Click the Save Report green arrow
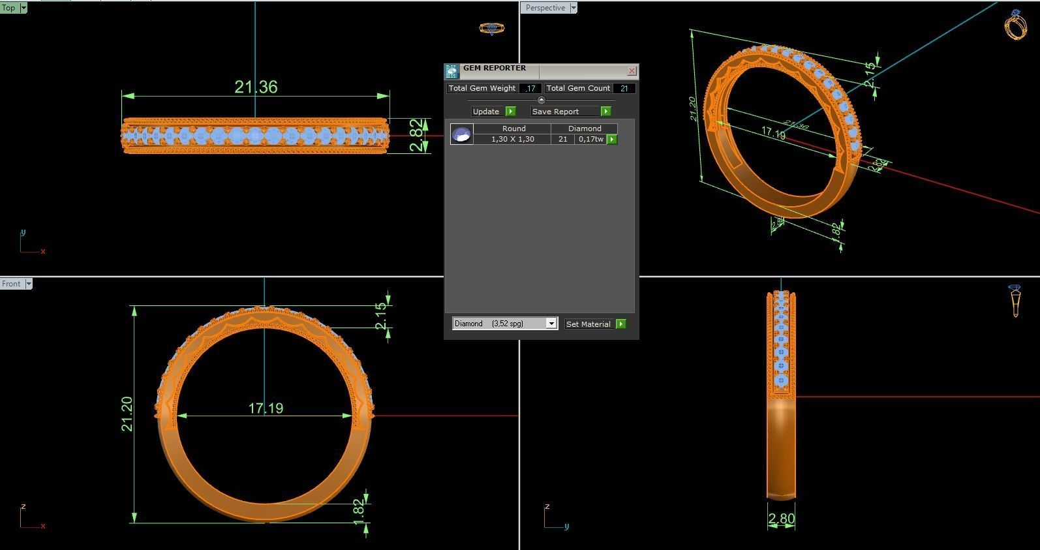This screenshot has height=550, width=1040. (x=605, y=112)
